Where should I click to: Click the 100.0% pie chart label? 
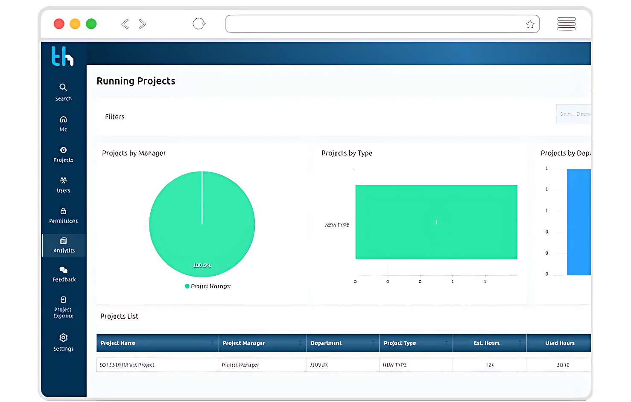tap(202, 265)
